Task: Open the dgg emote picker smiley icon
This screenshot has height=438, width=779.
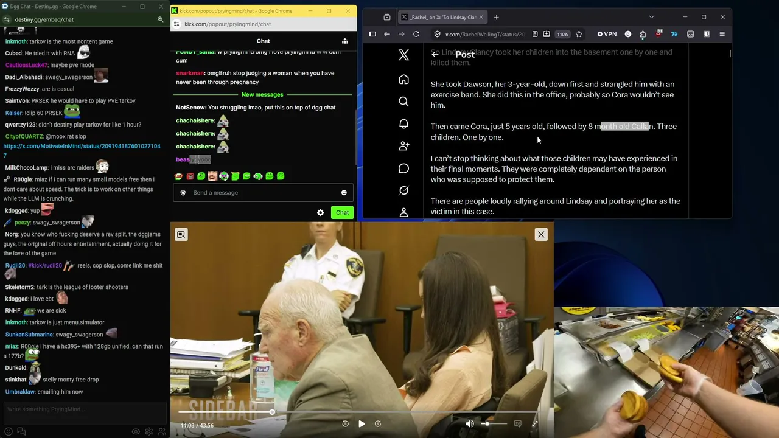Action: point(9,432)
